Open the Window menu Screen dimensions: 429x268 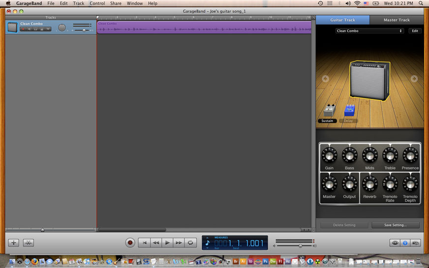coord(135,3)
